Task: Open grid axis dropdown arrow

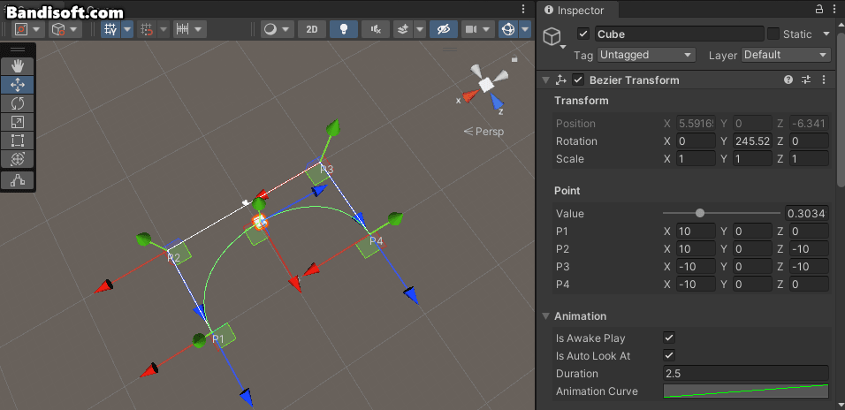Action: (127, 29)
